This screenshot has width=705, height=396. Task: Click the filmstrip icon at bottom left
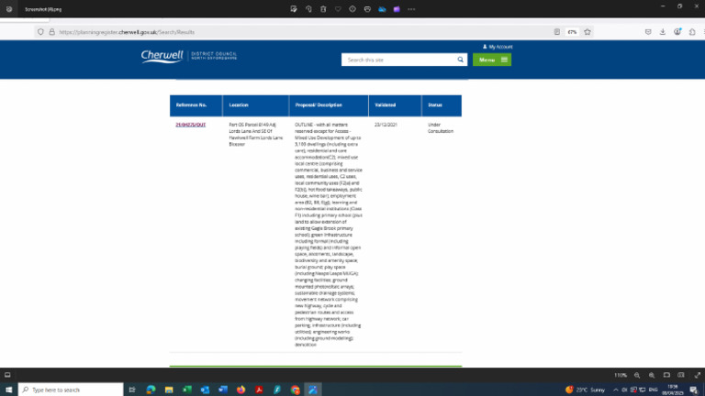[7, 375]
